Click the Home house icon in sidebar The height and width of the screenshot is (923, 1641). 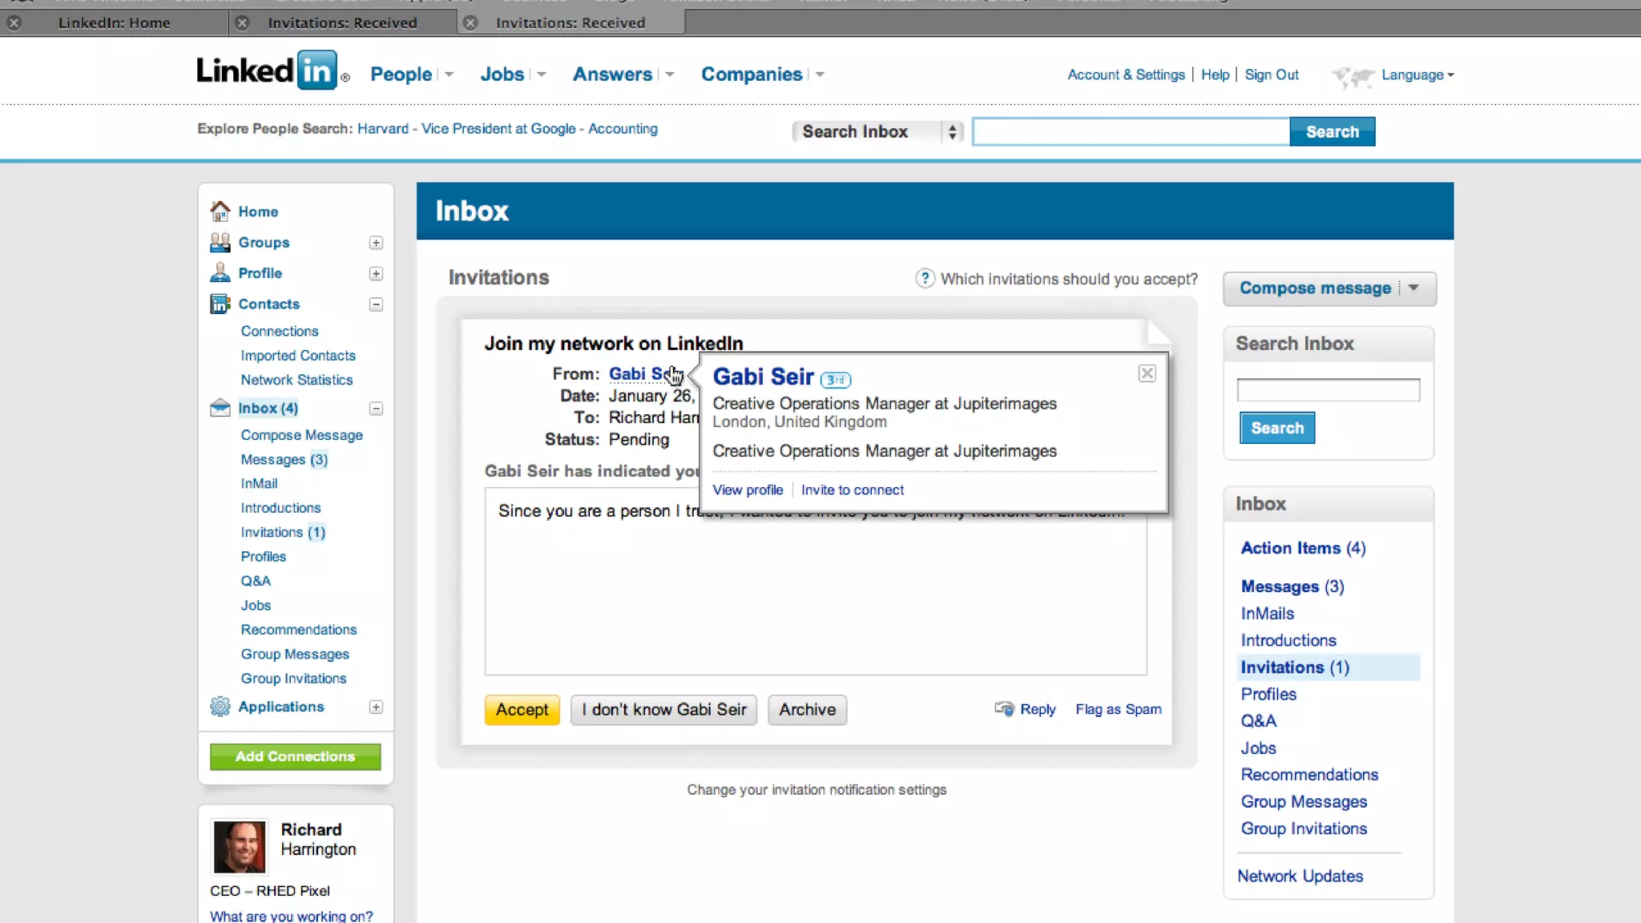click(x=220, y=211)
